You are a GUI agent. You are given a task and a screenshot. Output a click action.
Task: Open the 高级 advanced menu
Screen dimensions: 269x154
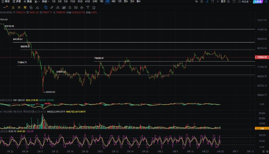coord(6,1)
